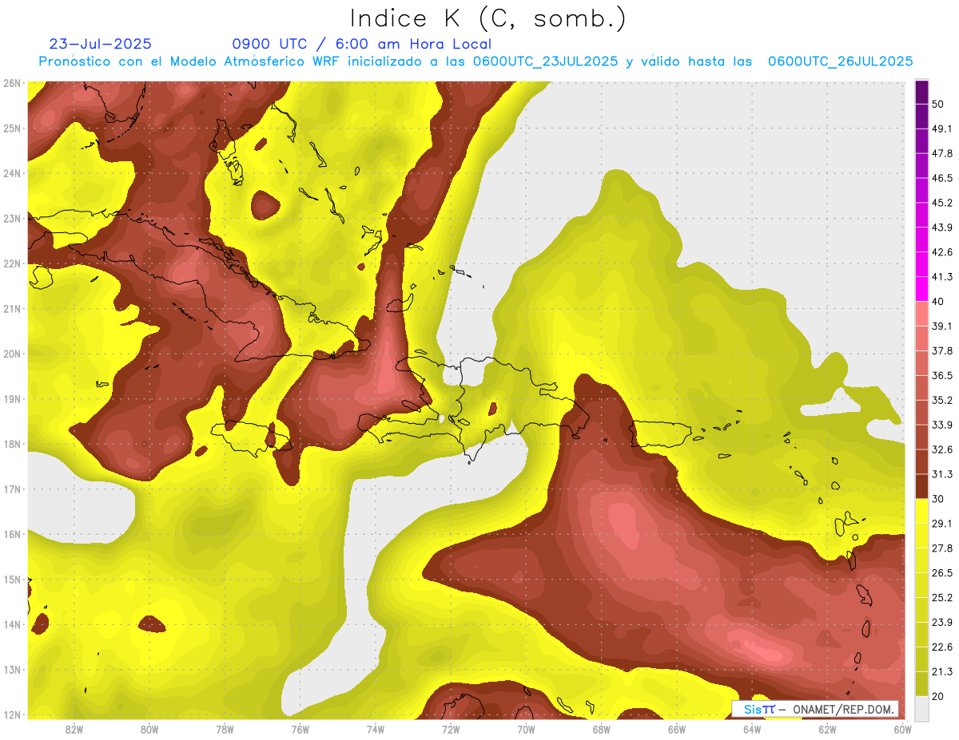Viewport: 959px width, 740px height.
Task: Click the 26N latitude label
Action: coord(11,83)
